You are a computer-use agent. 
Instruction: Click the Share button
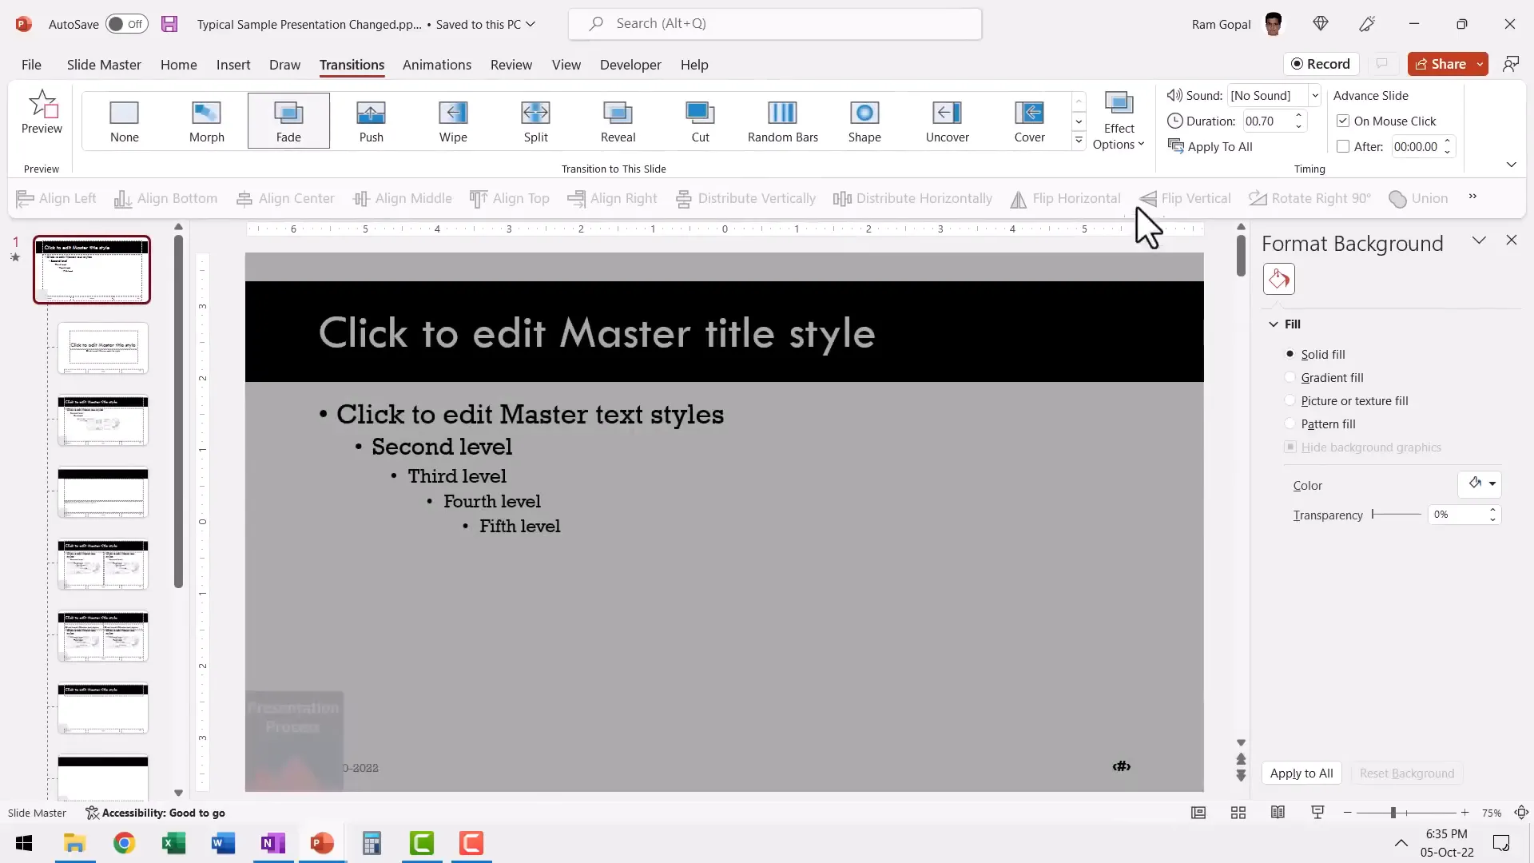click(1441, 64)
